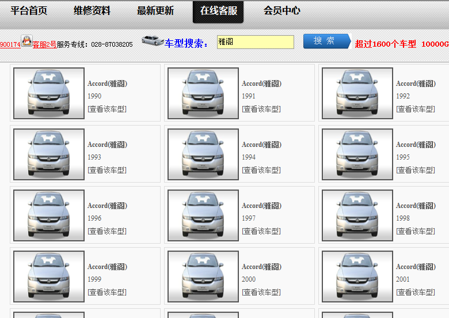Click the year 1994 text

249,157
